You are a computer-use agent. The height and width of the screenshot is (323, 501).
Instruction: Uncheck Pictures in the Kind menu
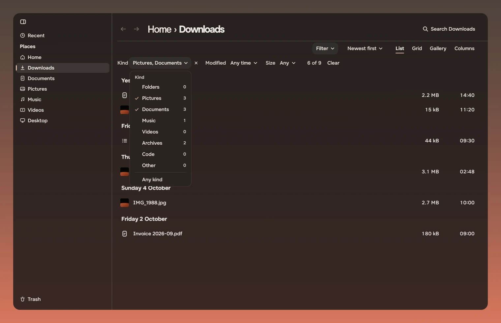pos(161,98)
